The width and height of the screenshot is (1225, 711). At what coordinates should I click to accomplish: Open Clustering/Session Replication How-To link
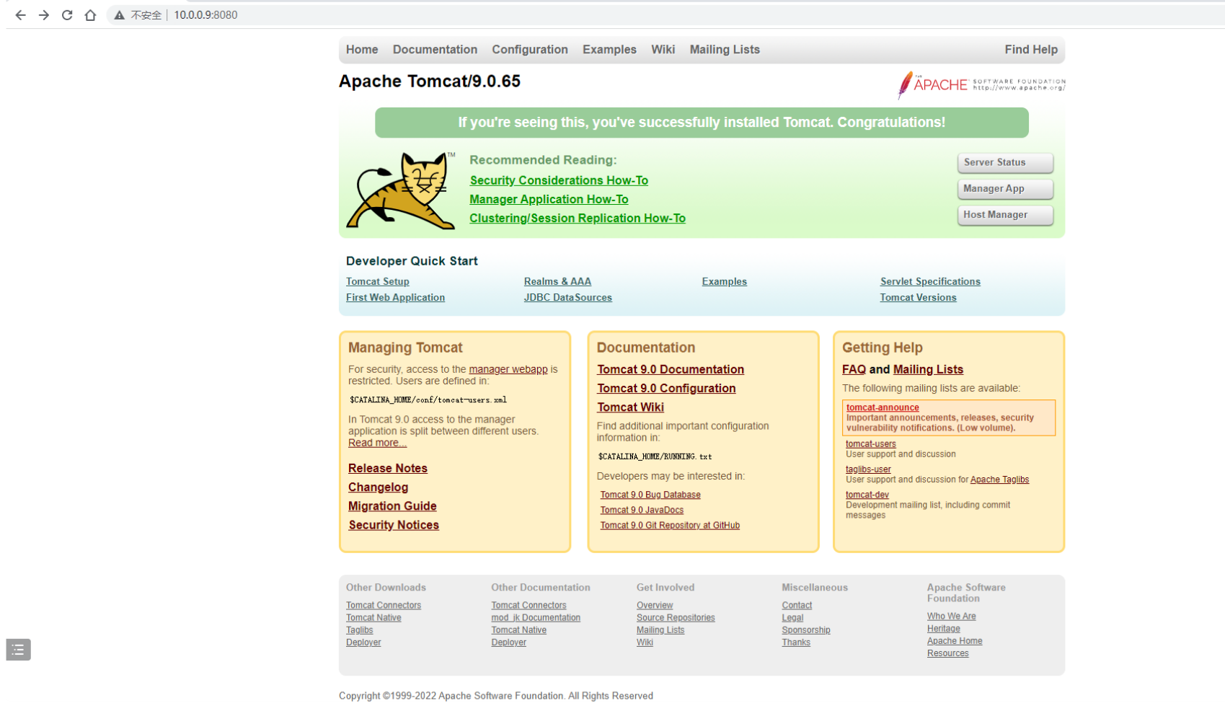pos(578,218)
